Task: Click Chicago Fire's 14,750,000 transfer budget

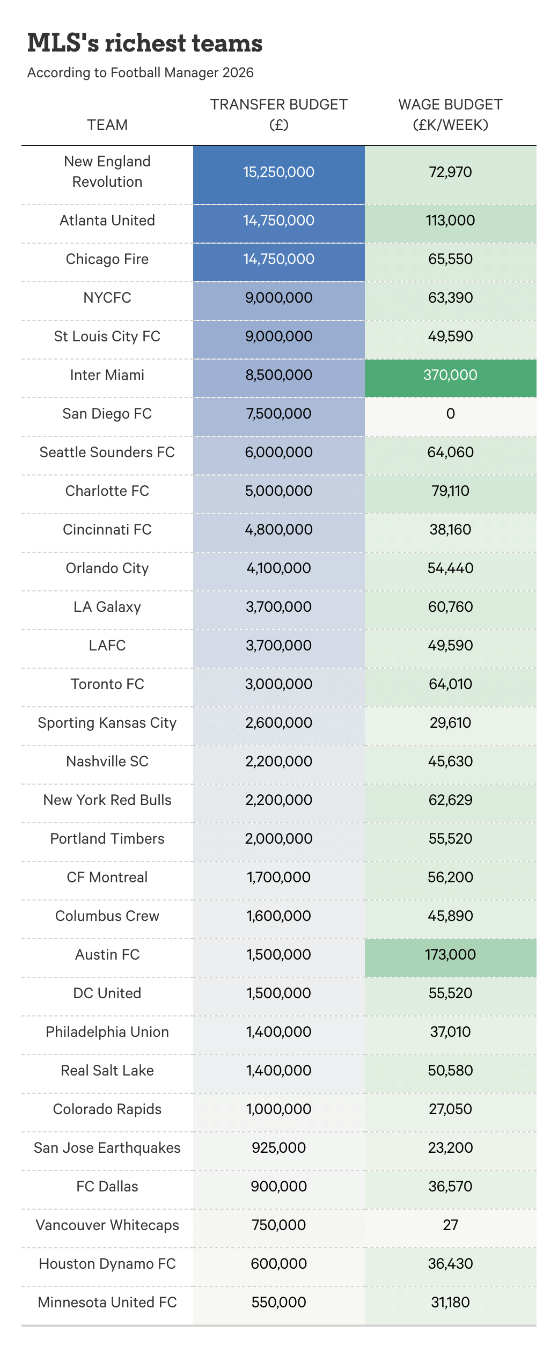Action: 278,259
